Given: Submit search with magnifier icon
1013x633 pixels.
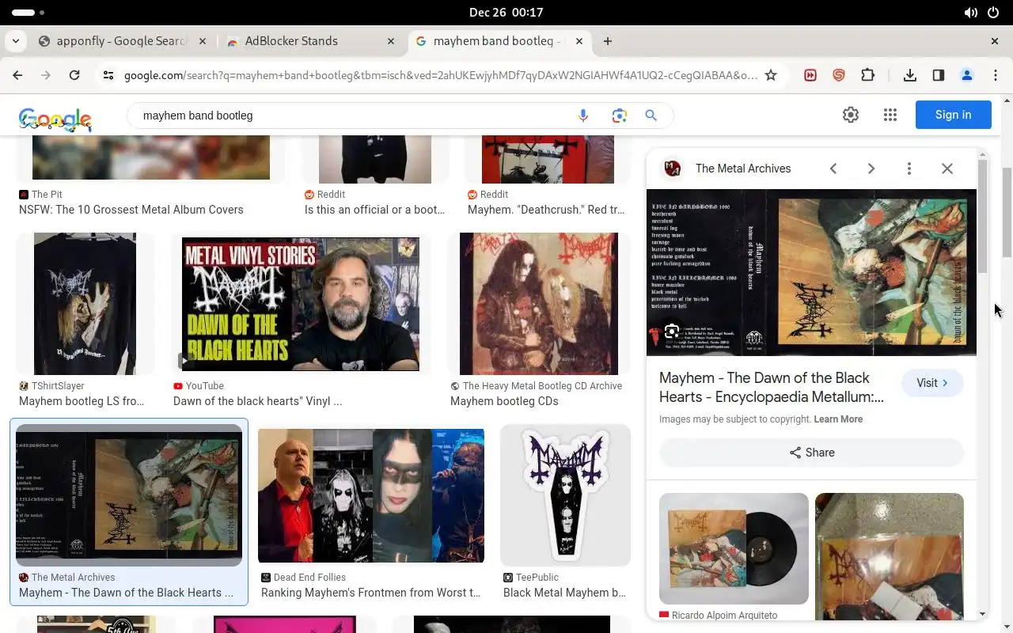Looking at the screenshot, I should (651, 116).
